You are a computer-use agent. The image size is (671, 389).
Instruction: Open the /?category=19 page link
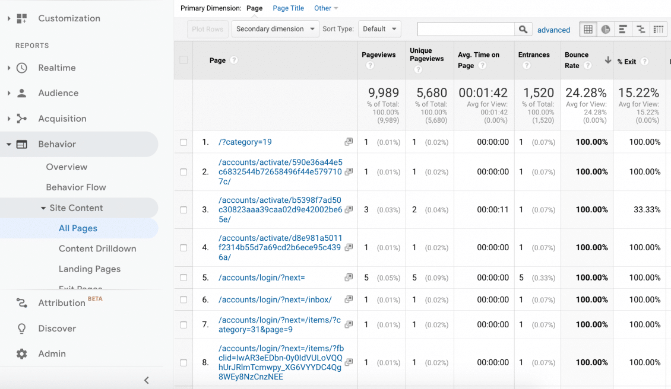245,142
